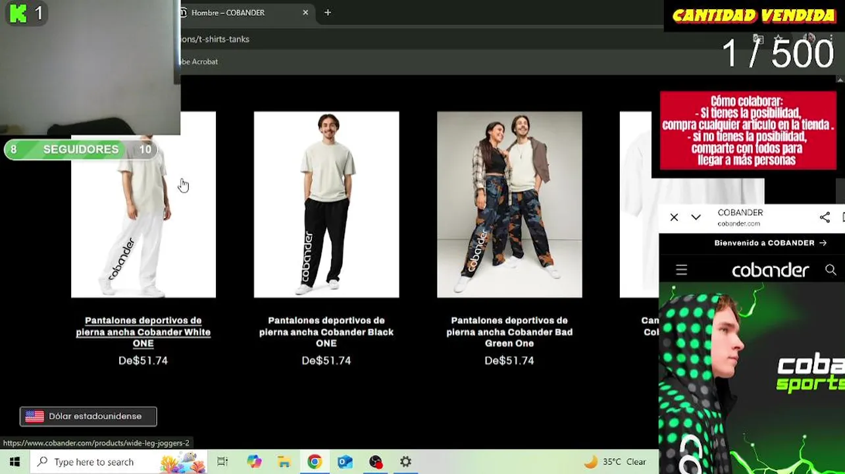Click the search magnifier in mobile preview
Image resolution: width=845 pixels, height=474 pixels.
click(831, 270)
